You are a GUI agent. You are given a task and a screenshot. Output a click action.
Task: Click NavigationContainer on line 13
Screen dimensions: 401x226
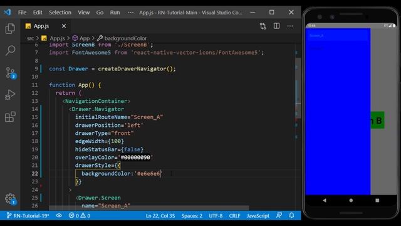click(96, 101)
